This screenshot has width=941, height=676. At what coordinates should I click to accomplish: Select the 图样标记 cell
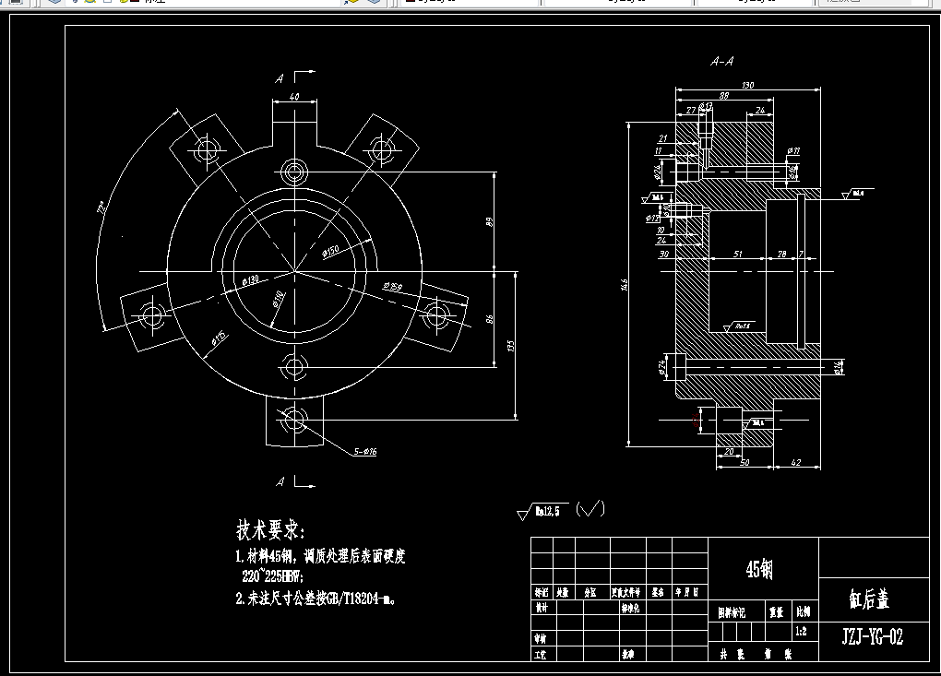tap(732, 612)
